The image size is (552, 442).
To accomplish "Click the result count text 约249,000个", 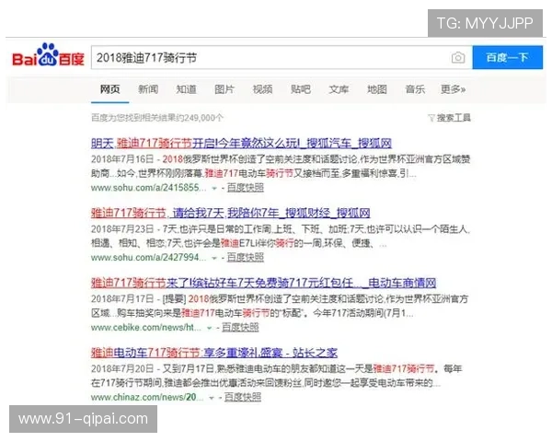I will pos(199,117).
